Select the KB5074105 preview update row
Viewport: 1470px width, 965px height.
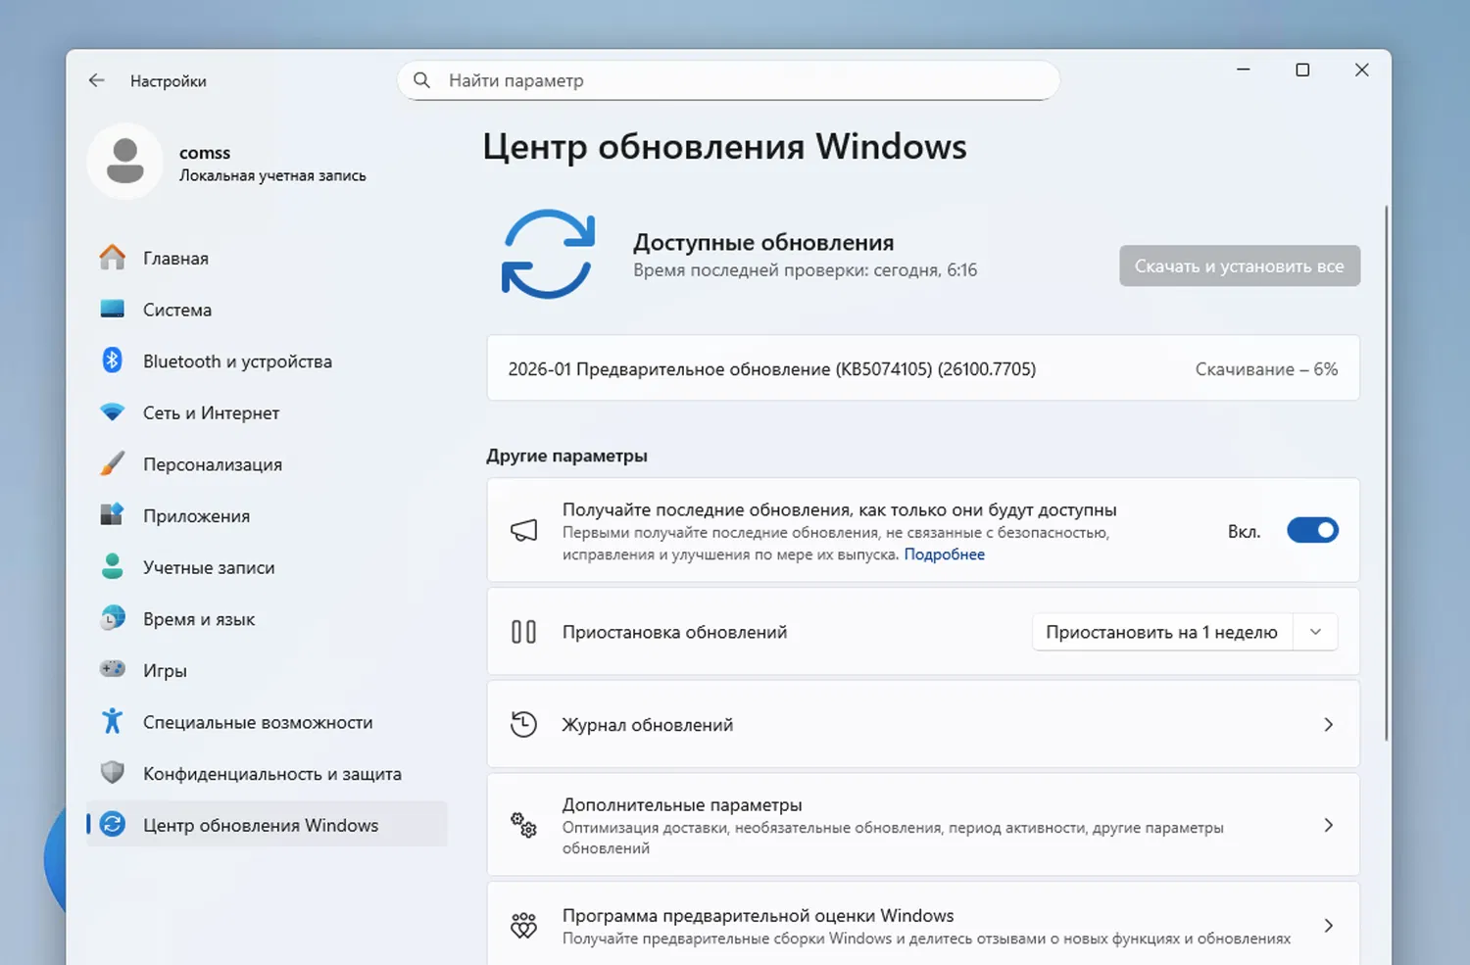point(923,368)
